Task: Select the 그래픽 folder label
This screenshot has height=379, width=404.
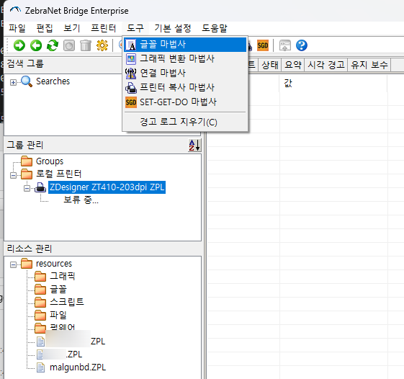Action: (x=63, y=276)
